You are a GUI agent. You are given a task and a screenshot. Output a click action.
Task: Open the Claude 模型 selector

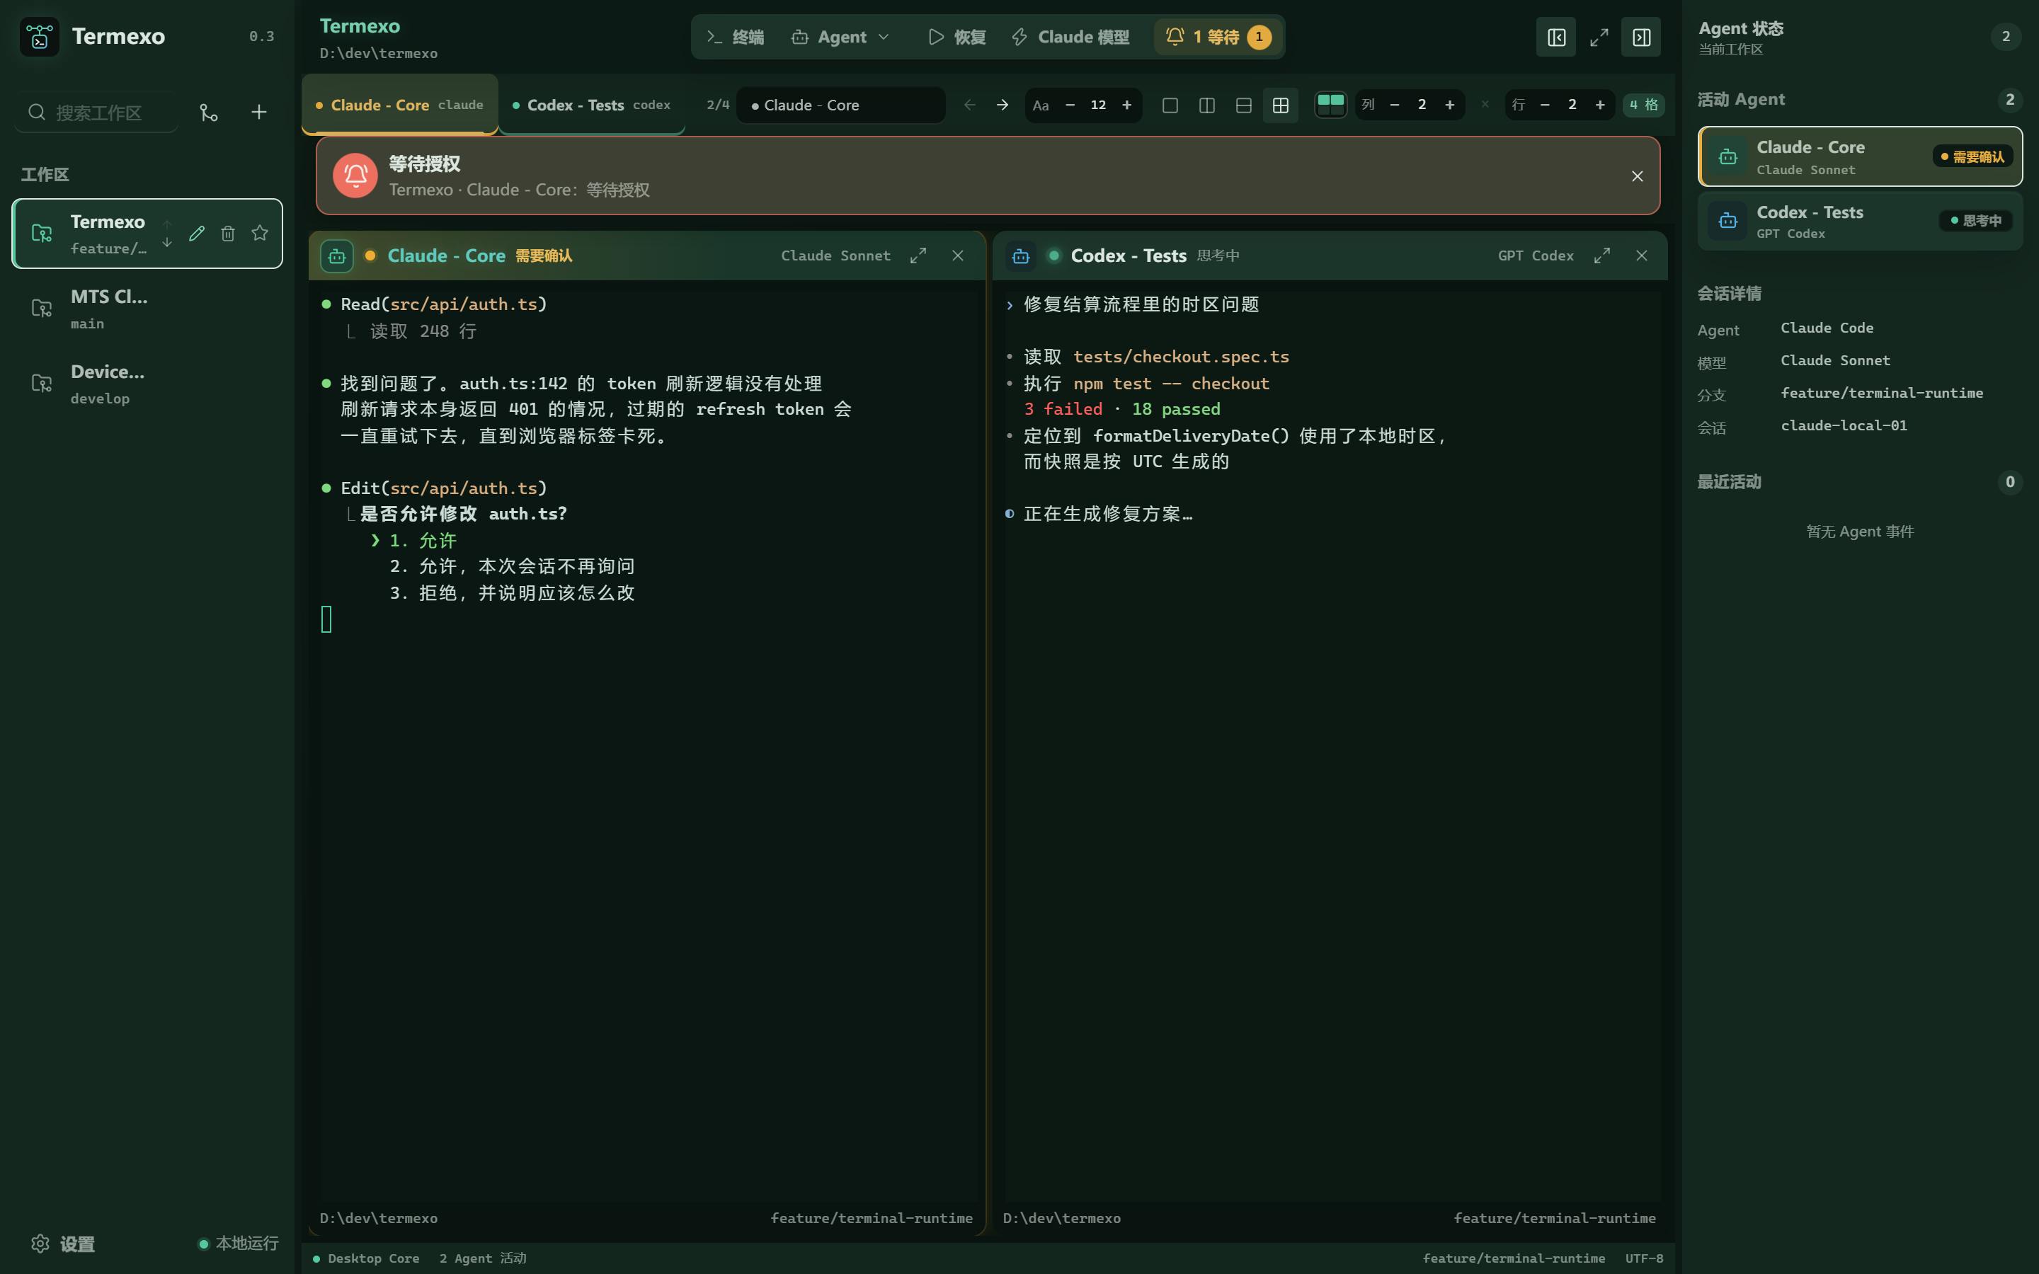click(1071, 37)
